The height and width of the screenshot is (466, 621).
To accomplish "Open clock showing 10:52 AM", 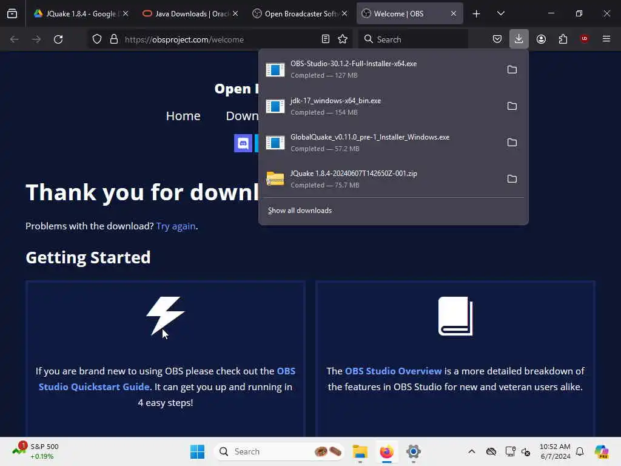I will point(555,451).
